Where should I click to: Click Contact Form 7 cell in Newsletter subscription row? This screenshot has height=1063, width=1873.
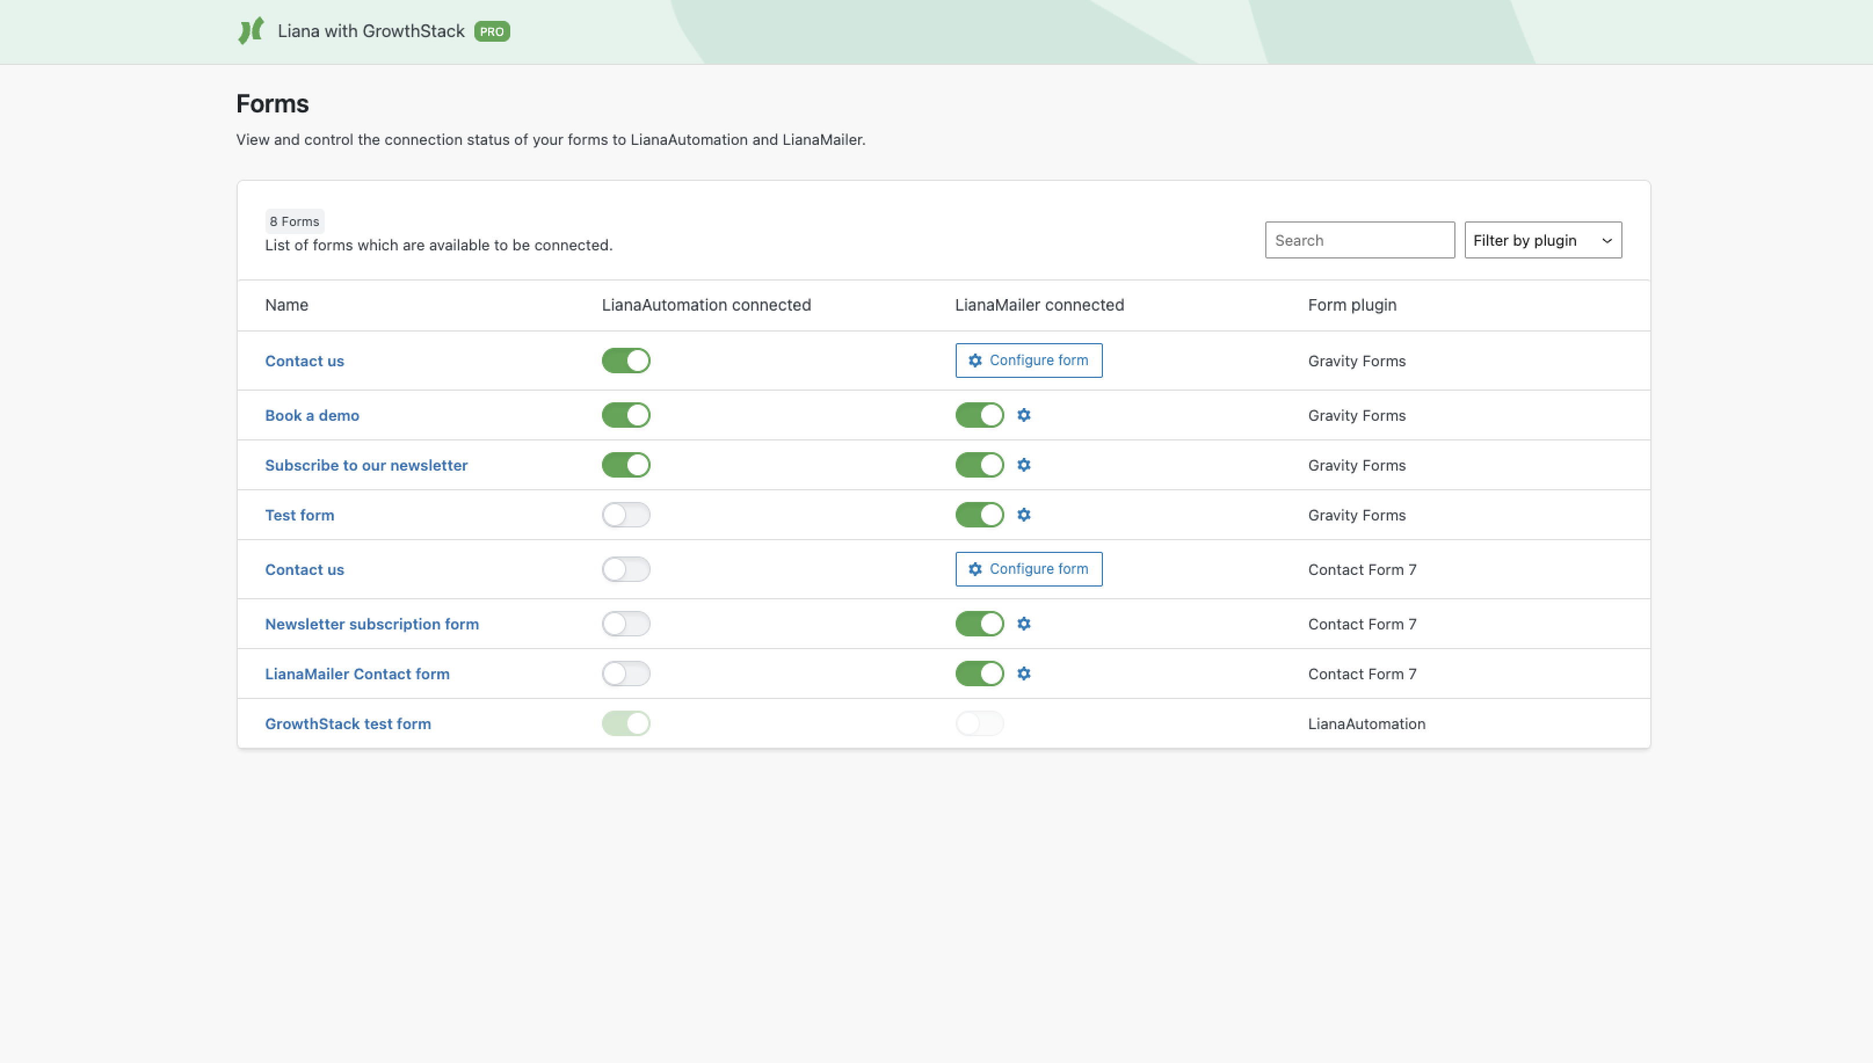pyautogui.click(x=1362, y=624)
